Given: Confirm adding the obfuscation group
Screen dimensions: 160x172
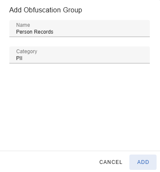Looking at the screenshot, I should (x=143, y=162).
